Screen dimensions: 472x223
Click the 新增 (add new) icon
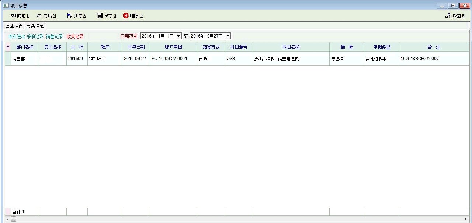point(69,15)
